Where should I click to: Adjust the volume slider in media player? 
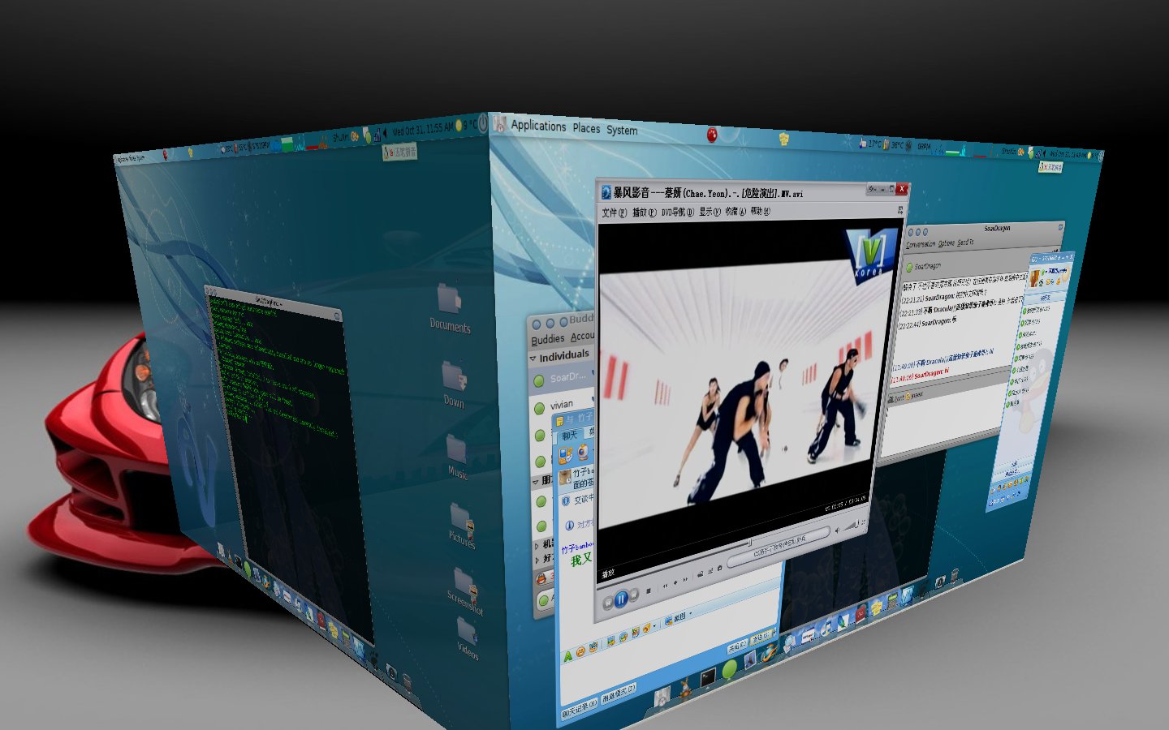(852, 526)
